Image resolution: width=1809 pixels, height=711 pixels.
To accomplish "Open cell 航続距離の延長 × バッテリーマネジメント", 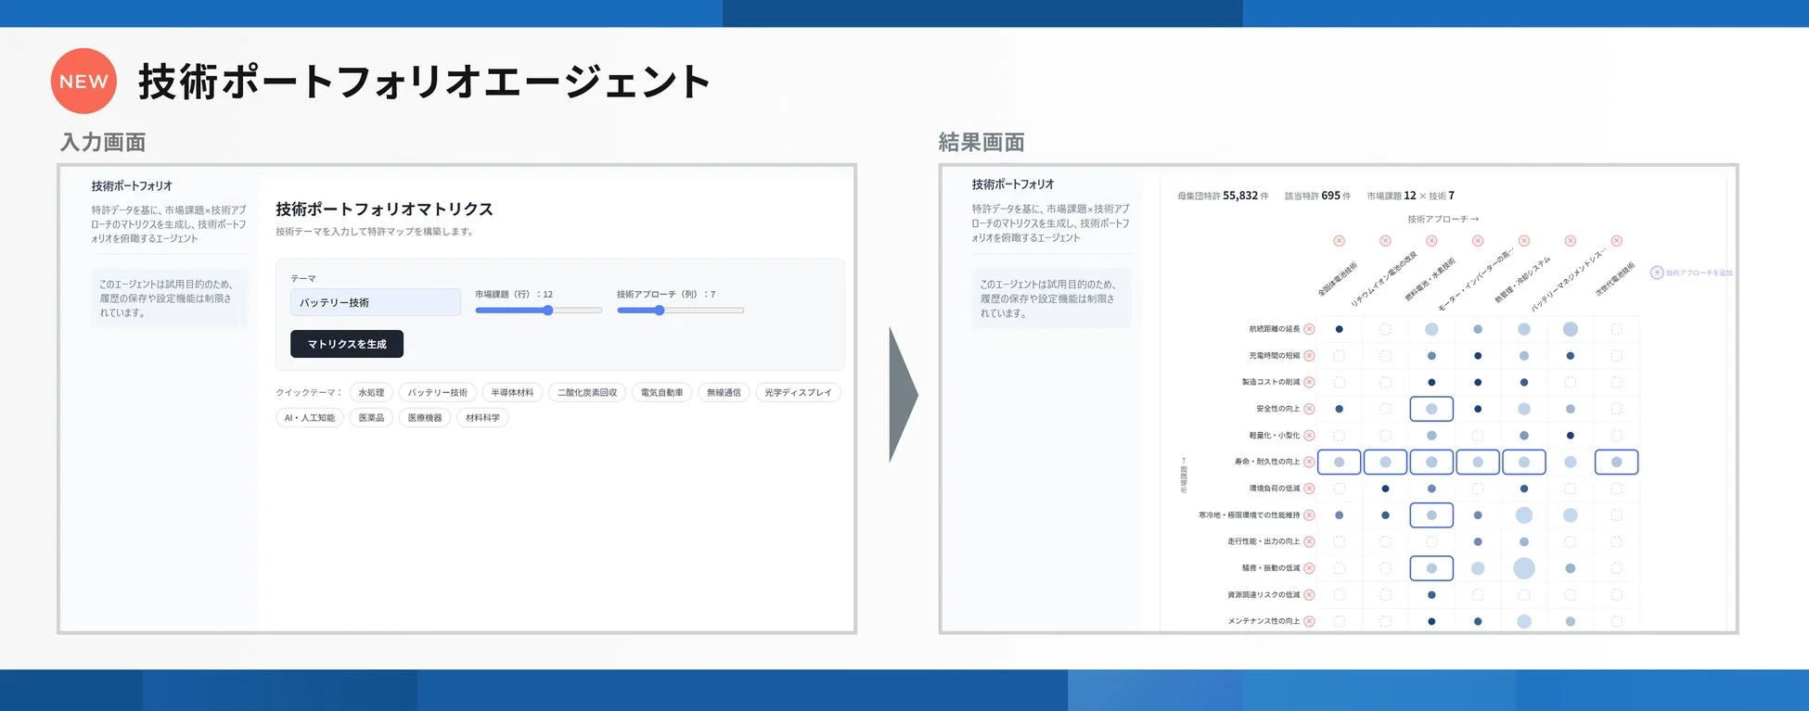I will (1571, 329).
